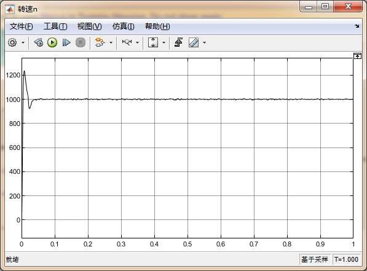The image size is (367, 271).
Task: Click the triggers icon
Action: coord(179,42)
